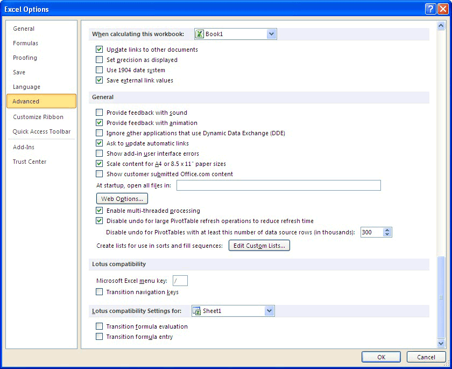Increase PivotTable rows spinner value
This screenshot has width=452, height=369.
click(x=387, y=230)
